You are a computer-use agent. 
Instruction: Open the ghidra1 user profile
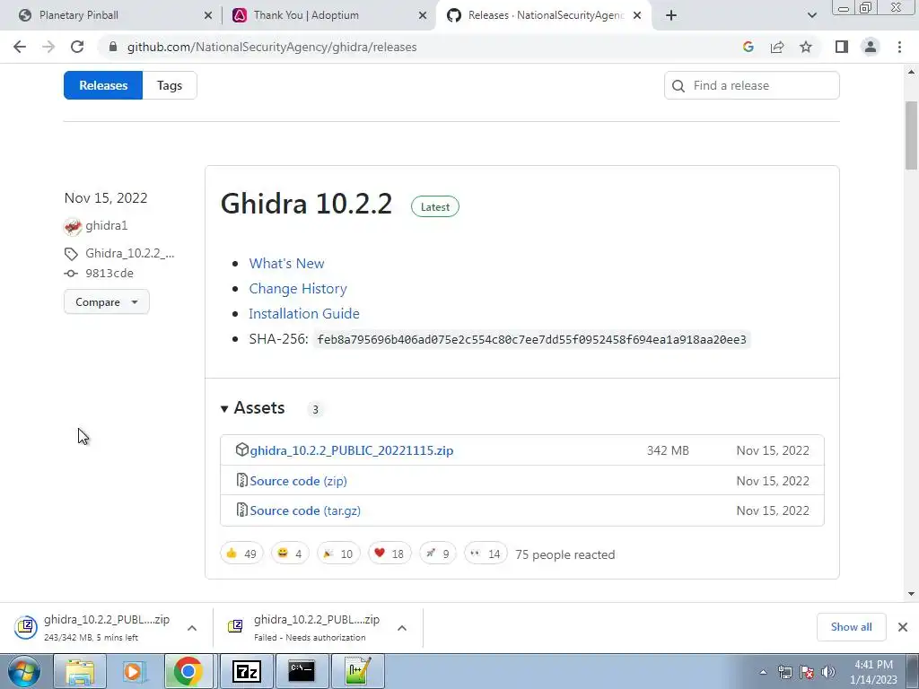pos(106,225)
